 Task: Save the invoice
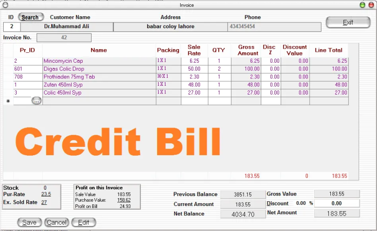click(29, 222)
